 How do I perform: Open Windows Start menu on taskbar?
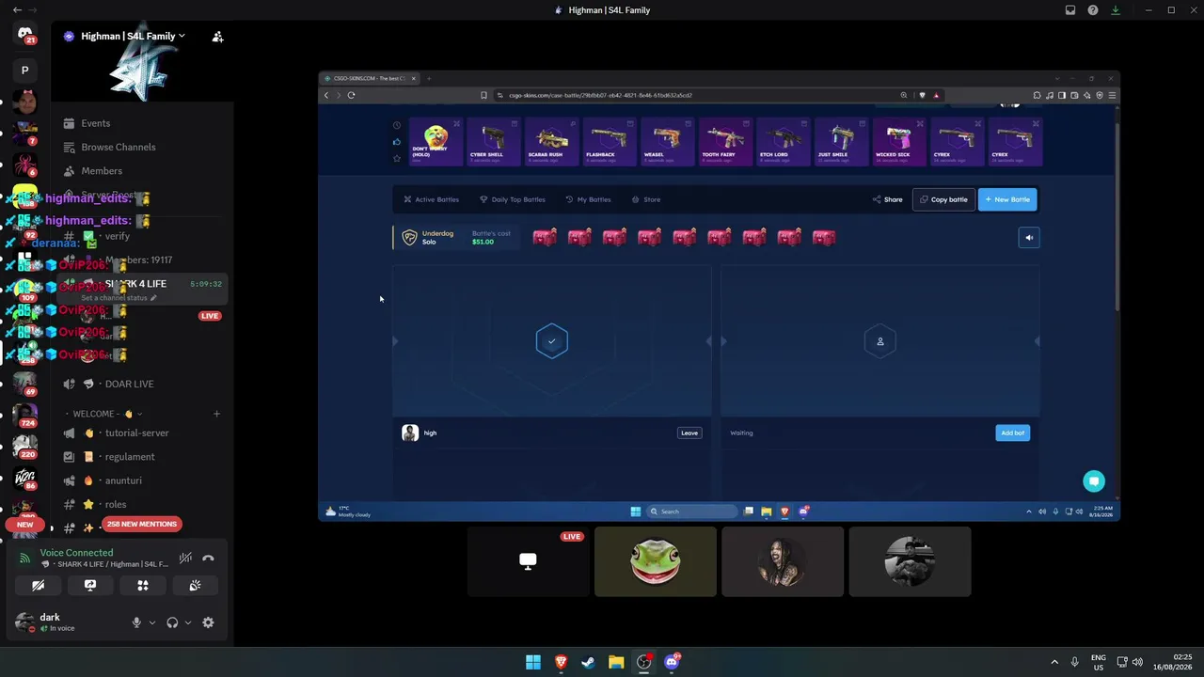tap(533, 662)
